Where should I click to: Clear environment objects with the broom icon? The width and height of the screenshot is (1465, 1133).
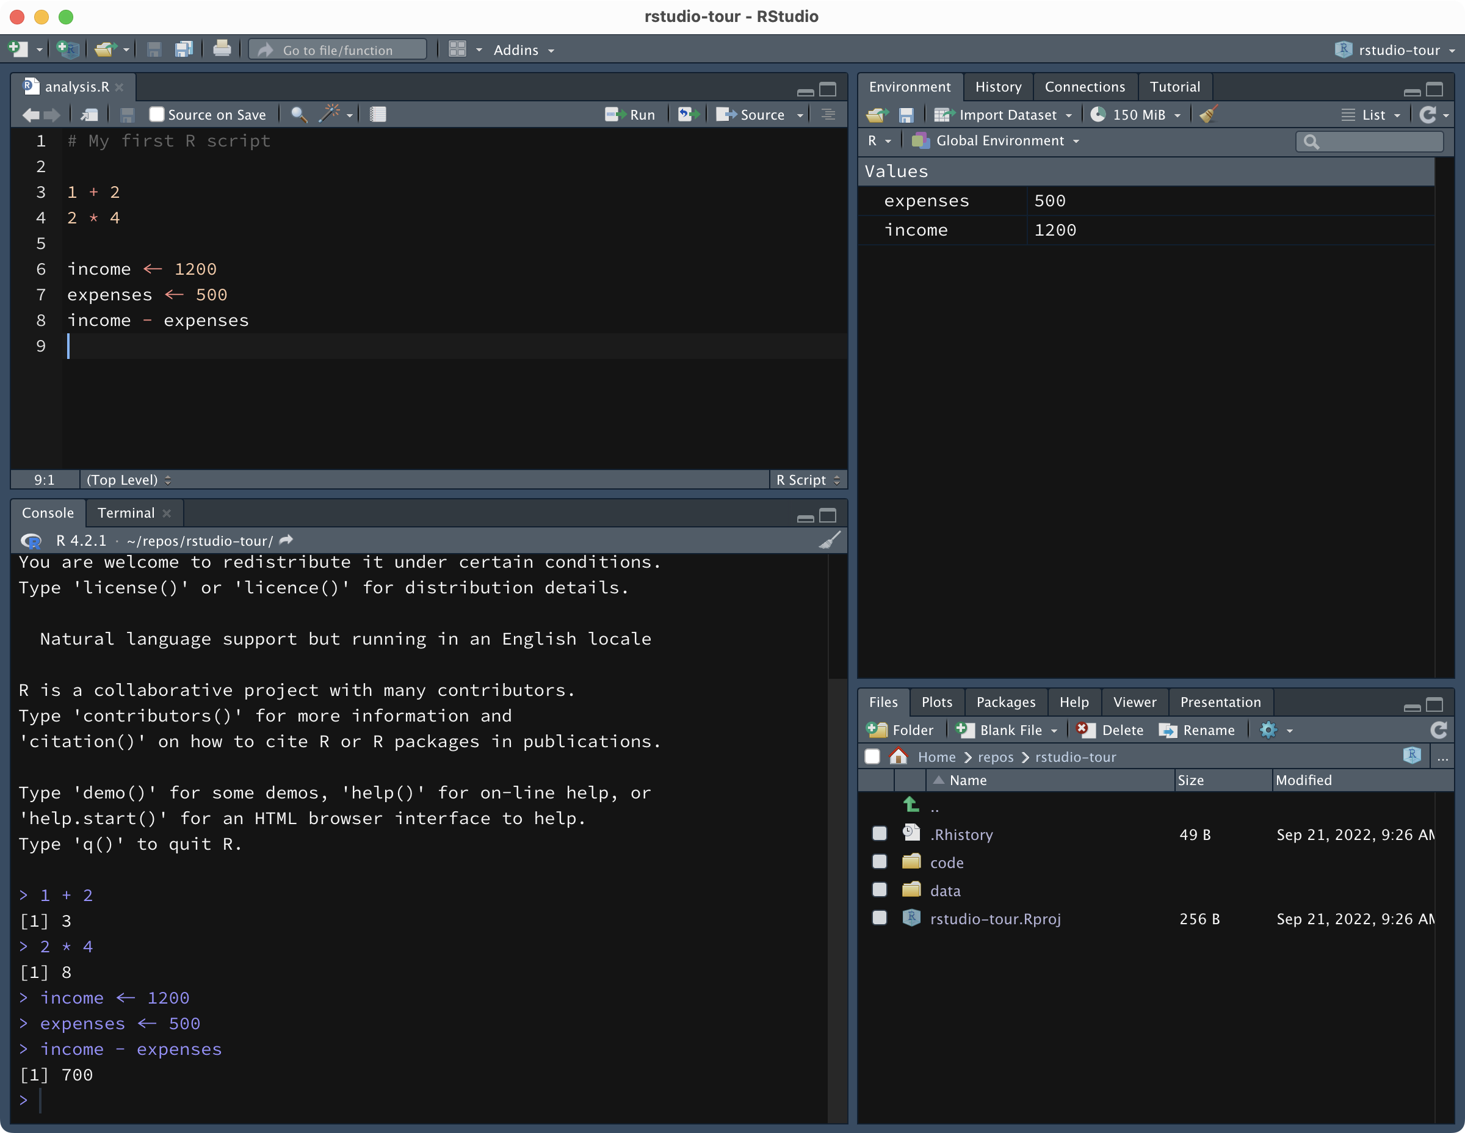1209,115
